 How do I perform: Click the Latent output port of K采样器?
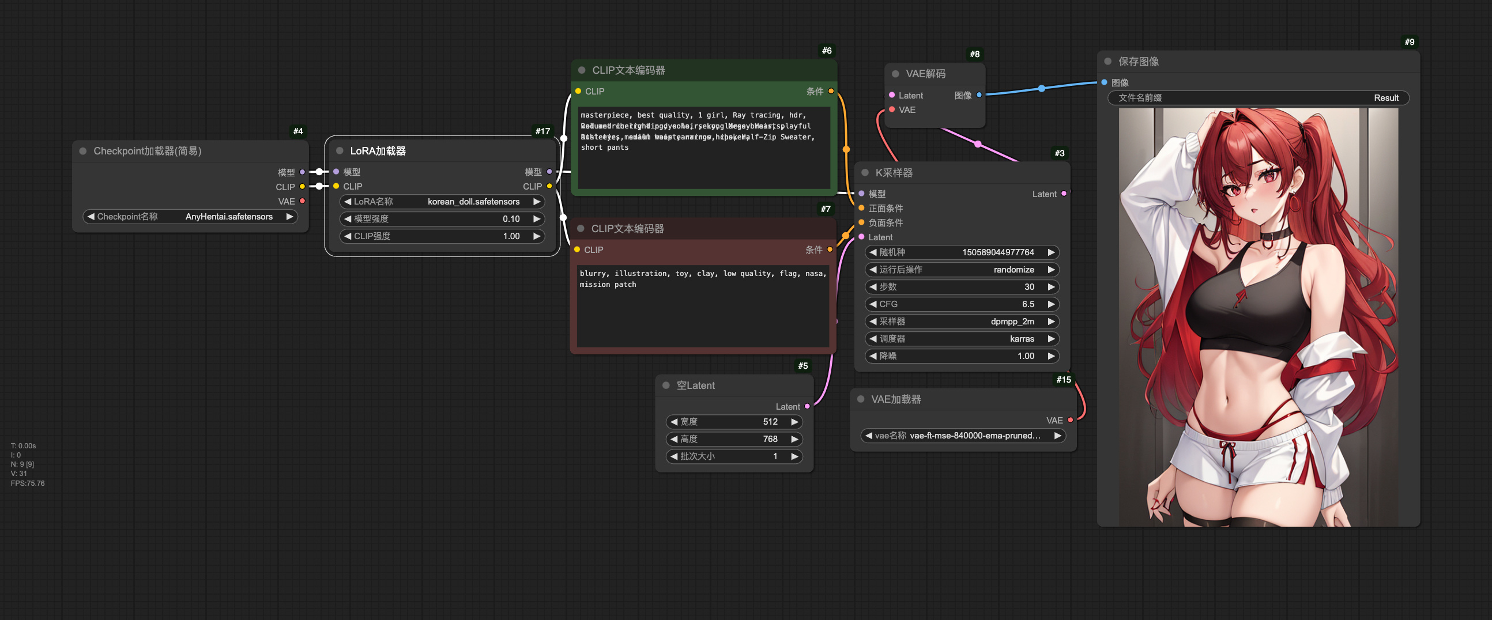1064,194
